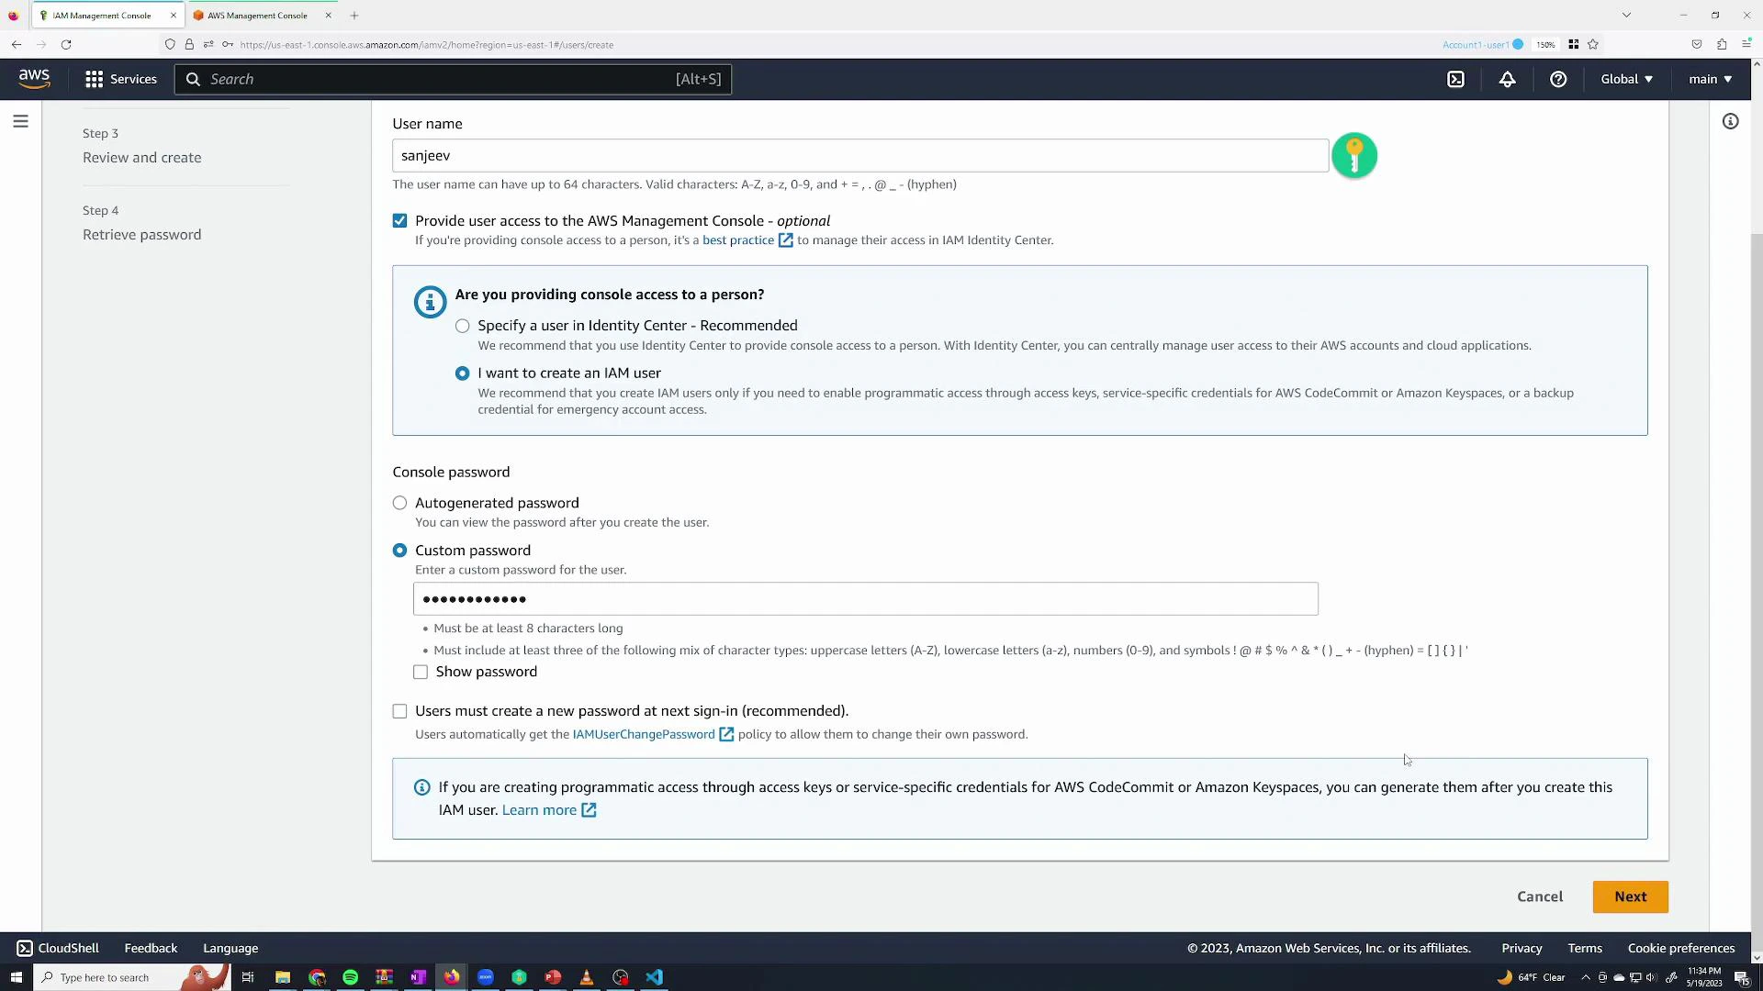Click the Next button
The width and height of the screenshot is (1763, 991).
pos(1630,896)
